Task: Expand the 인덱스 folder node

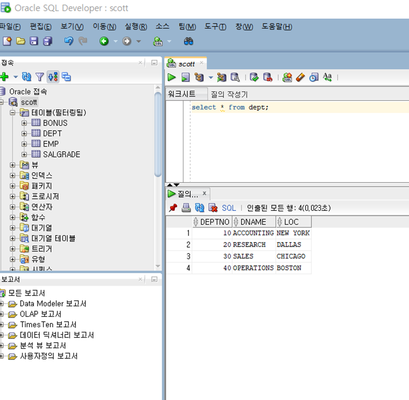Action: [13, 176]
